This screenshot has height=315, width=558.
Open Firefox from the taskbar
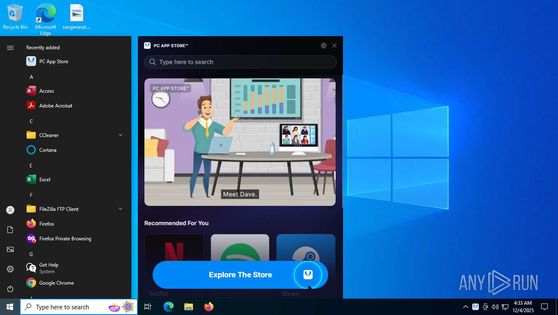[x=209, y=307]
